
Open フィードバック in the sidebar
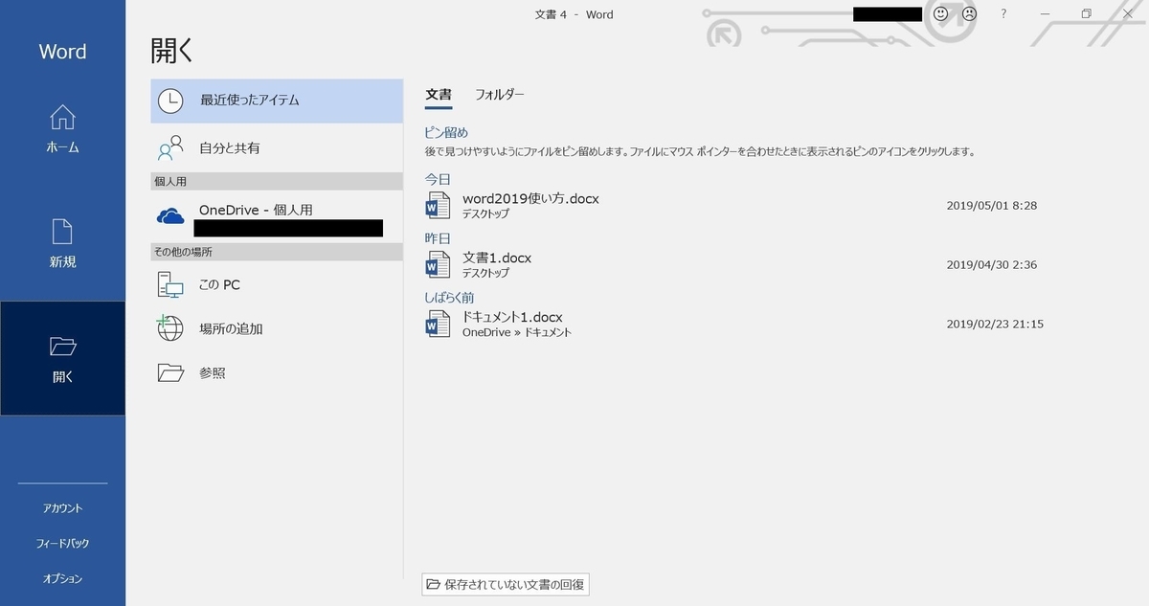coord(62,543)
